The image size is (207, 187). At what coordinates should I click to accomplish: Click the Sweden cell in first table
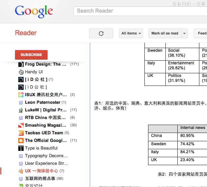pyautogui.click(x=155, y=54)
